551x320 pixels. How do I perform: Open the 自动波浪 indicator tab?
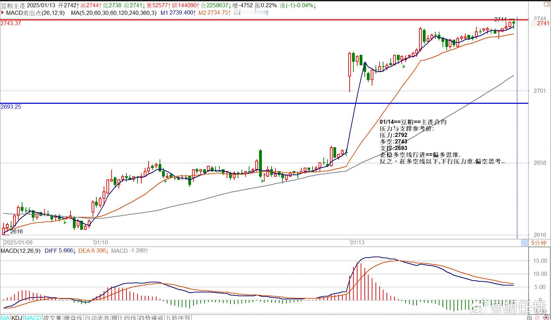97,318
